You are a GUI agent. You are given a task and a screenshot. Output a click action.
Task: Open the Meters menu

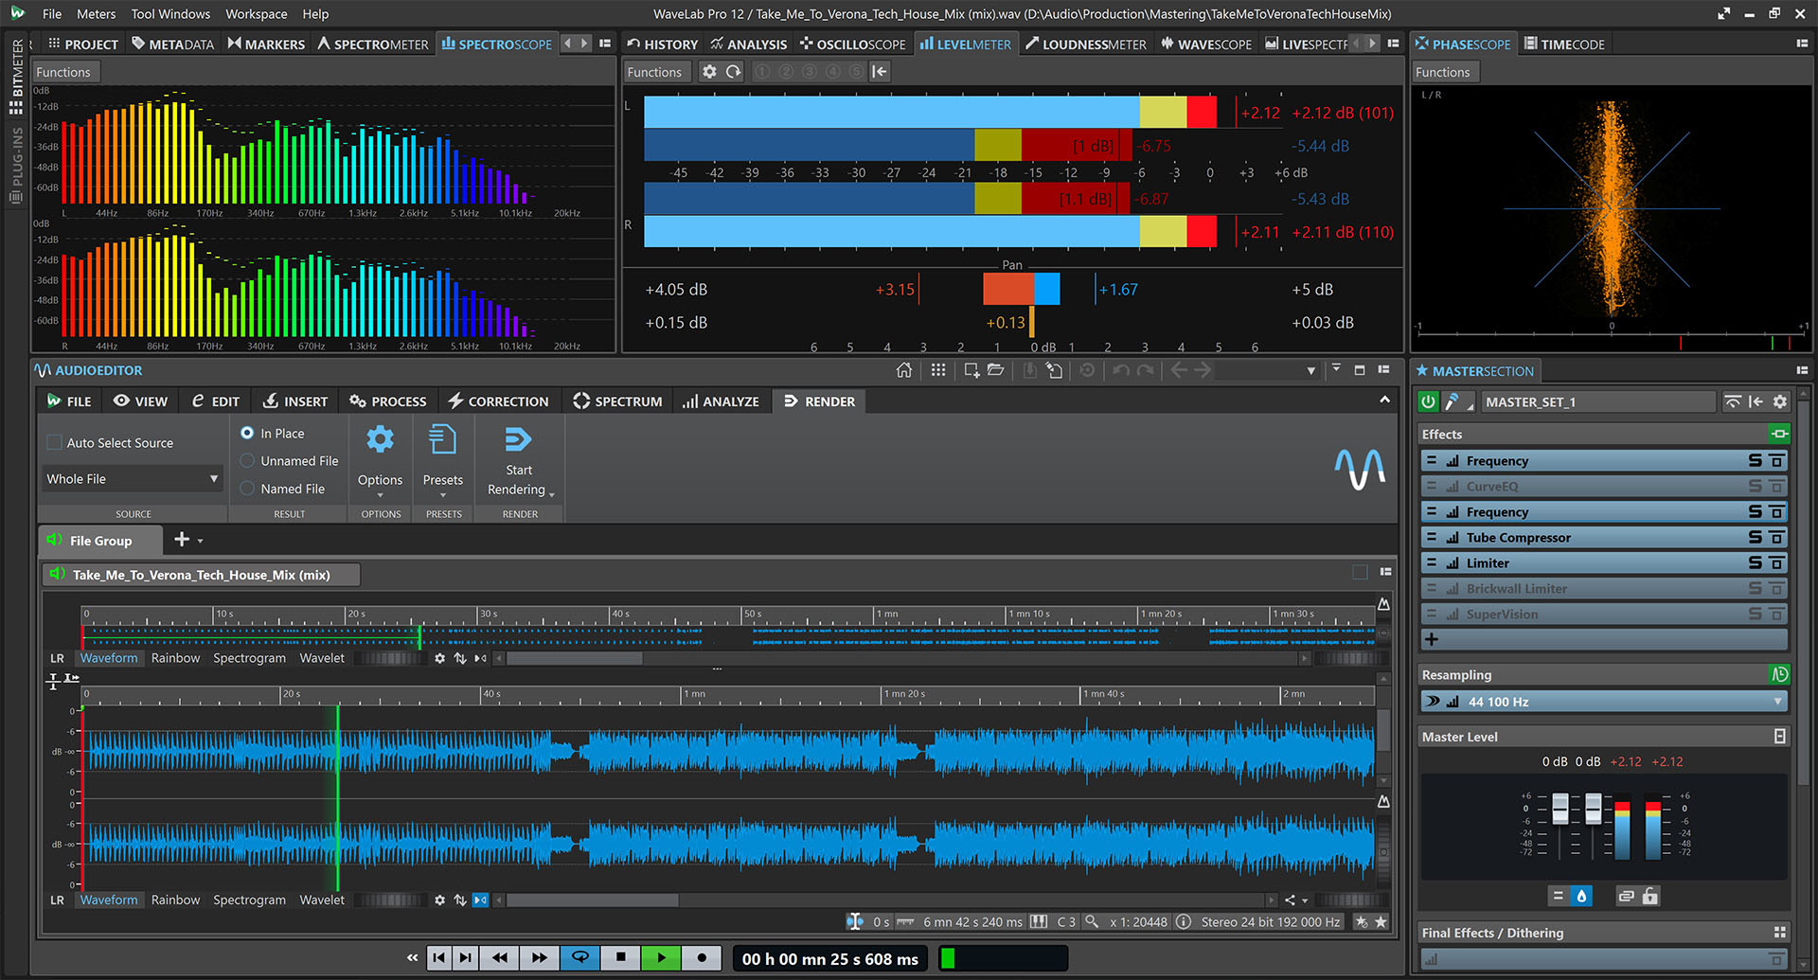point(96,14)
